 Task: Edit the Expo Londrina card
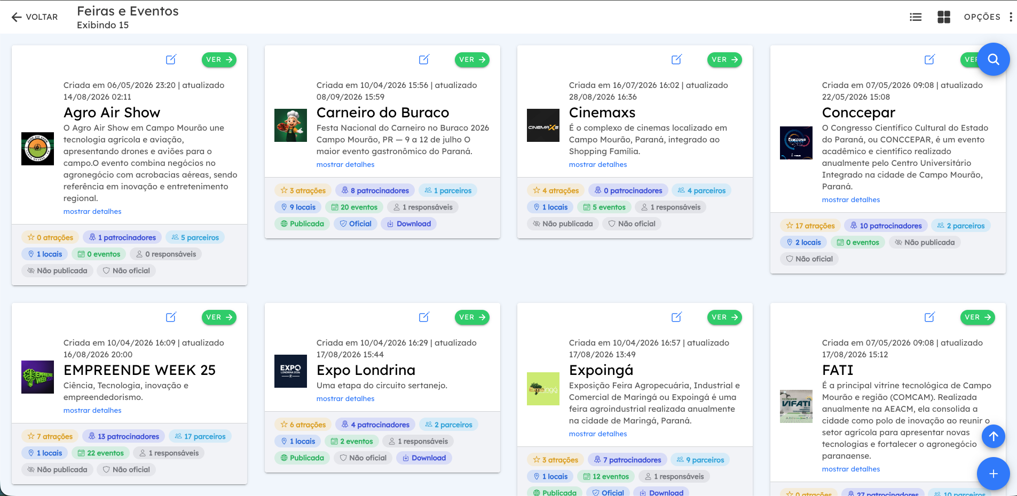424,317
